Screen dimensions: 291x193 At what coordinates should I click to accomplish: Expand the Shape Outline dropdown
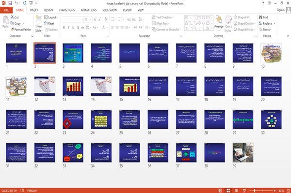(x=244, y=23)
